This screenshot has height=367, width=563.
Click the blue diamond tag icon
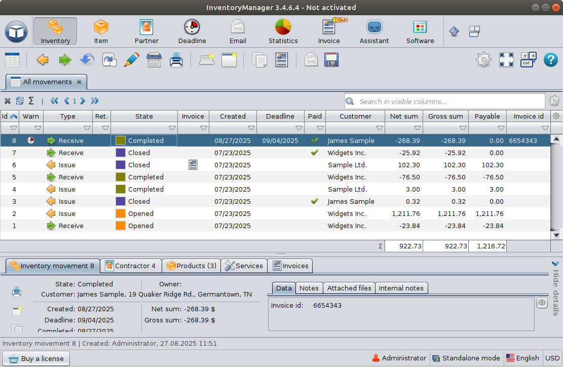tap(454, 31)
